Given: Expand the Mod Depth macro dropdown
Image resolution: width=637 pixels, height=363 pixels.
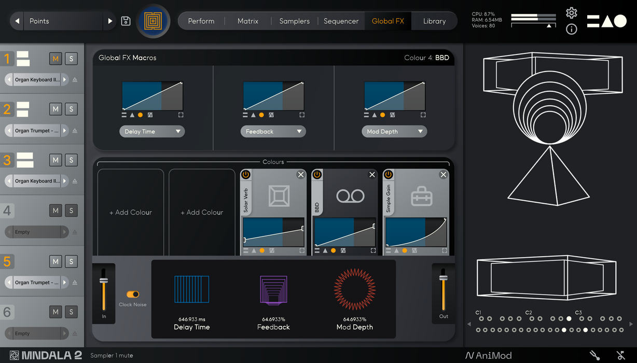Looking at the screenshot, I should pyautogui.click(x=394, y=132).
